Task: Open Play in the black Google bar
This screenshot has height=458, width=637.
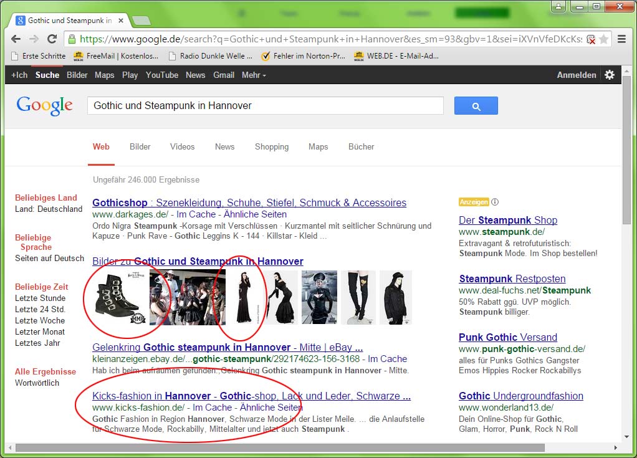Action: tap(130, 75)
